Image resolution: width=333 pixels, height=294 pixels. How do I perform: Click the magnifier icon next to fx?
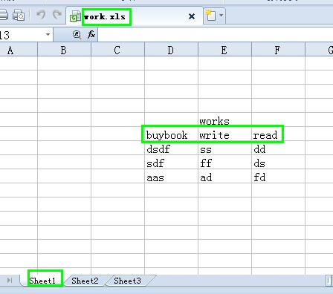(77, 35)
